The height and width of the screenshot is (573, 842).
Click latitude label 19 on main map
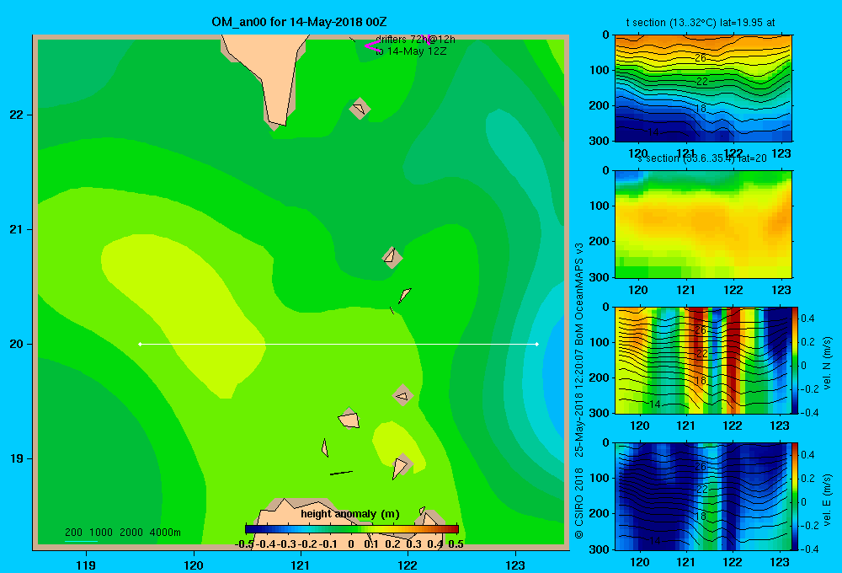tap(17, 458)
